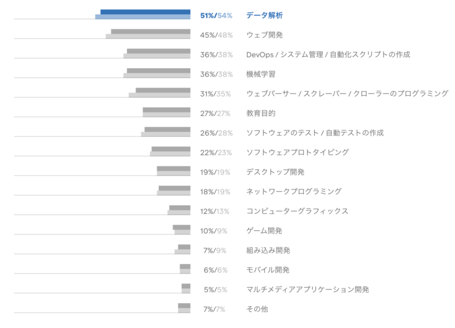Select the 機械学習 label
The image size is (455, 328).
tap(261, 74)
